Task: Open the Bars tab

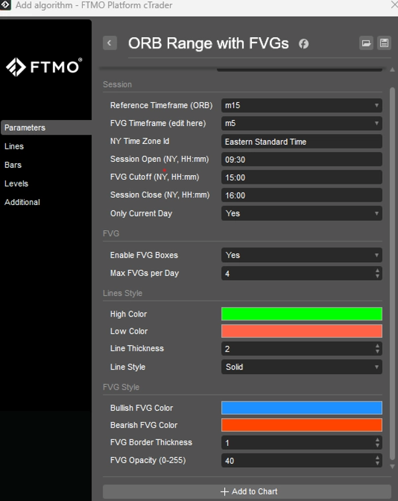Action: tap(13, 165)
